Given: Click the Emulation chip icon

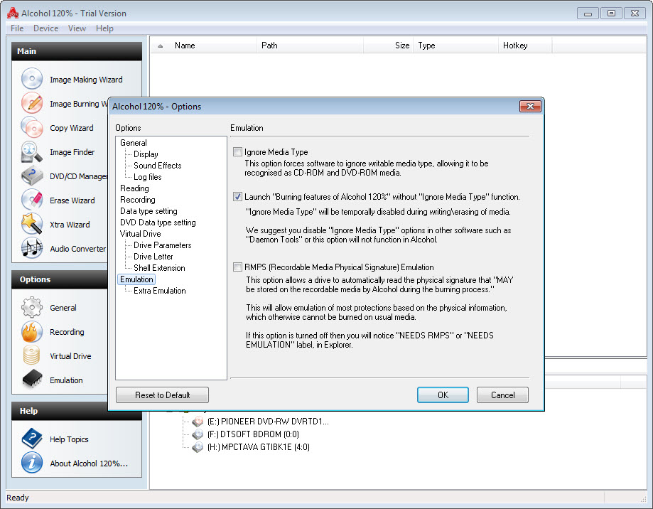Looking at the screenshot, I should pos(32,380).
